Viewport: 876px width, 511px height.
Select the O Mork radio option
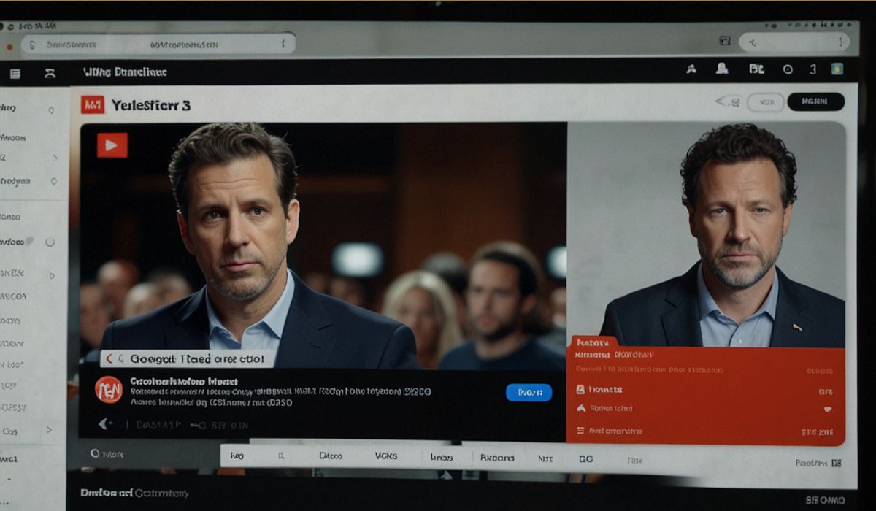pyautogui.click(x=95, y=453)
